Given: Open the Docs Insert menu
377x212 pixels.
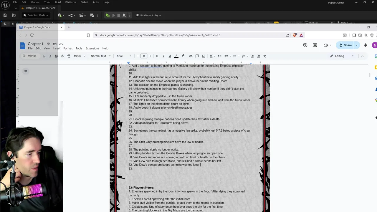Looking at the screenshot, I should 57,48.
